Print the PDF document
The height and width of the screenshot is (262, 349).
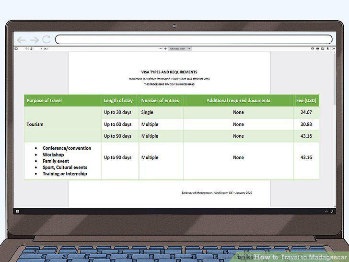point(318,48)
